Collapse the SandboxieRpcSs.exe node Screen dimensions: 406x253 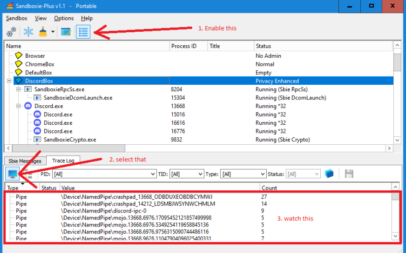click(18, 89)
